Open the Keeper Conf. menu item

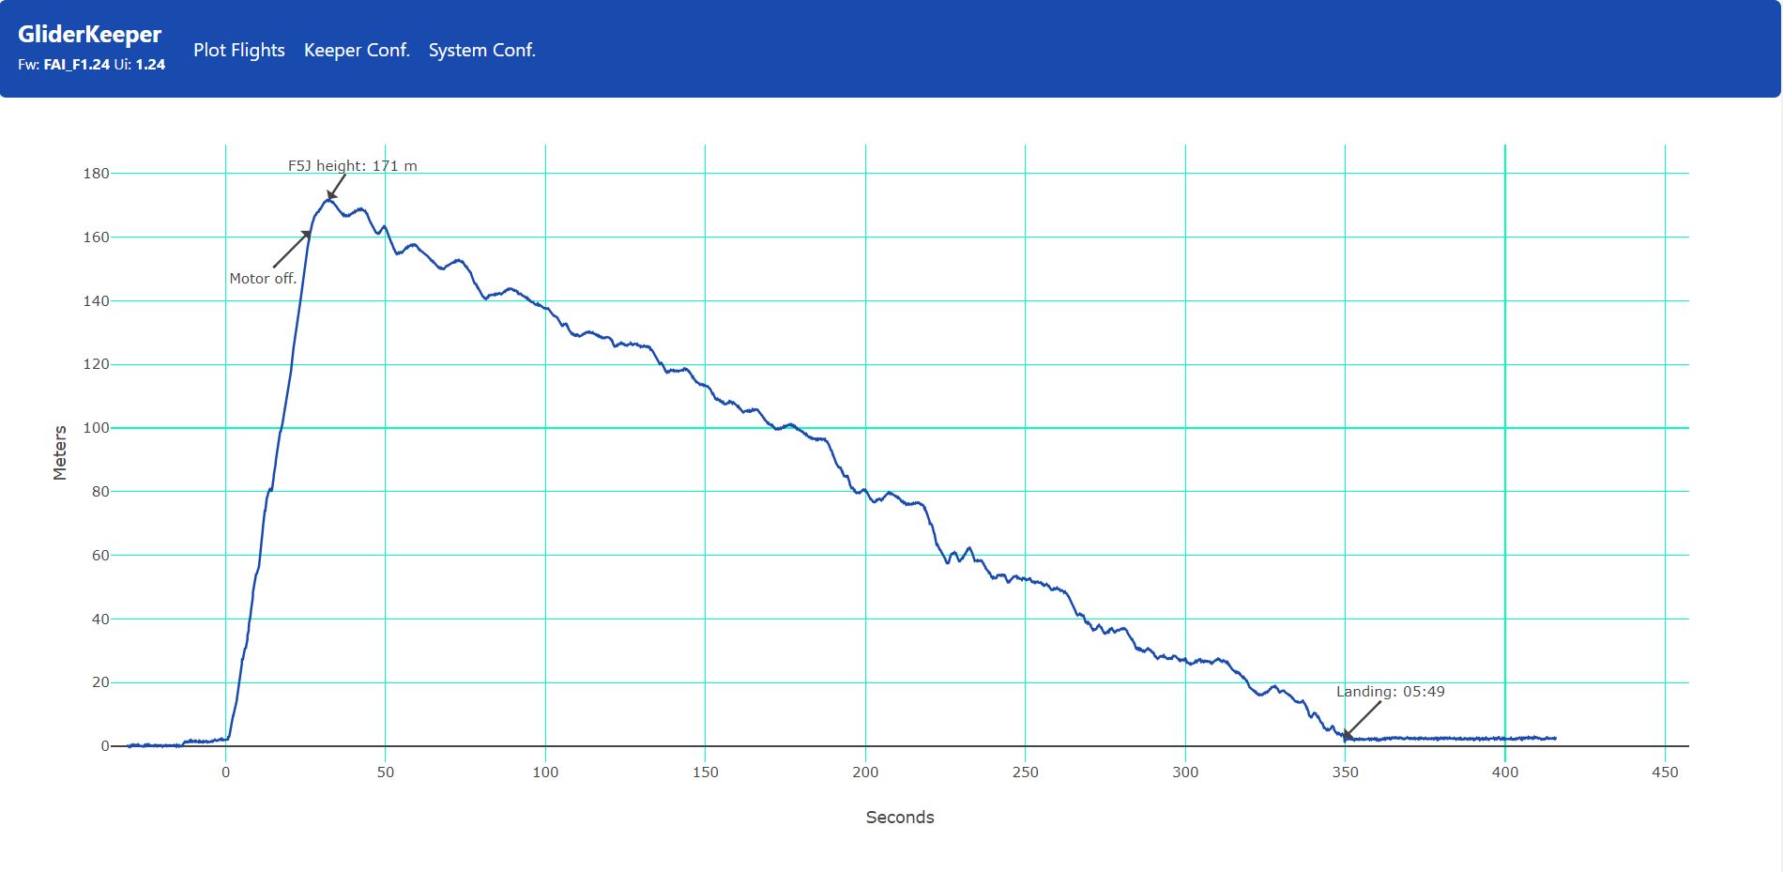point(357,51)
